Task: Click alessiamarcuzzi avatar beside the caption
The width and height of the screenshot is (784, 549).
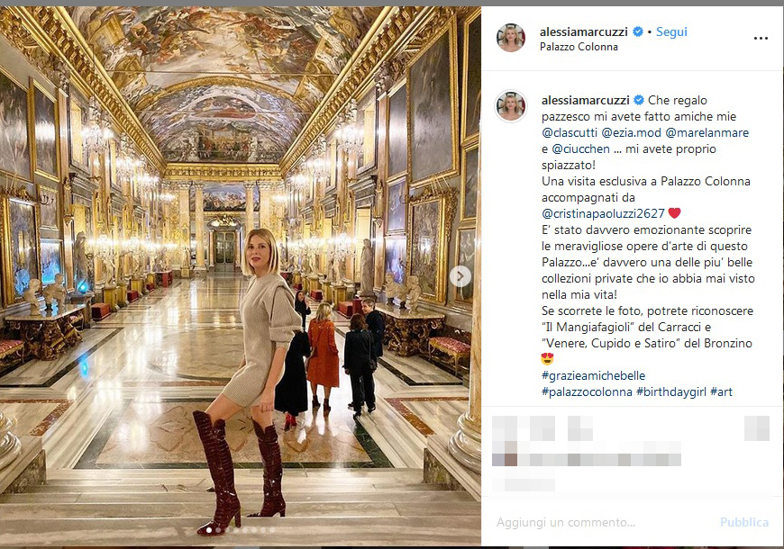Action: click(x=510, y=106)
